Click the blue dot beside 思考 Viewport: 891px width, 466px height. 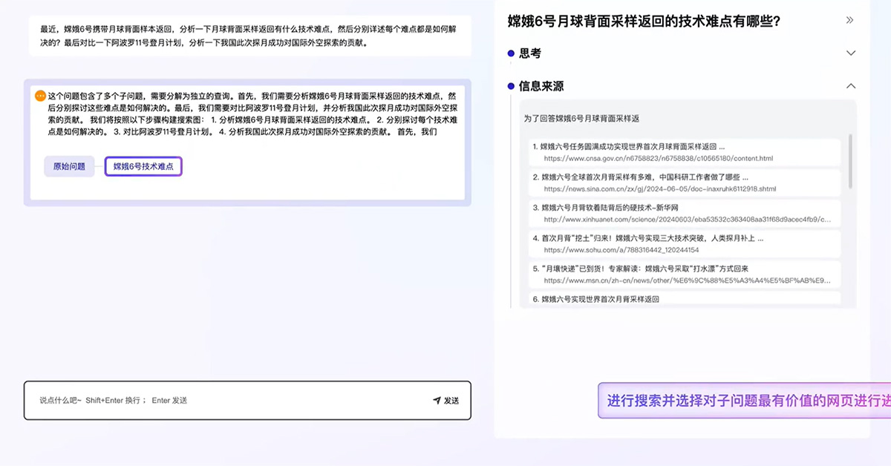[x=511, y=53]
